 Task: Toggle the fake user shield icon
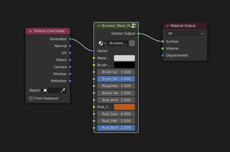click(x=132, y=43)
